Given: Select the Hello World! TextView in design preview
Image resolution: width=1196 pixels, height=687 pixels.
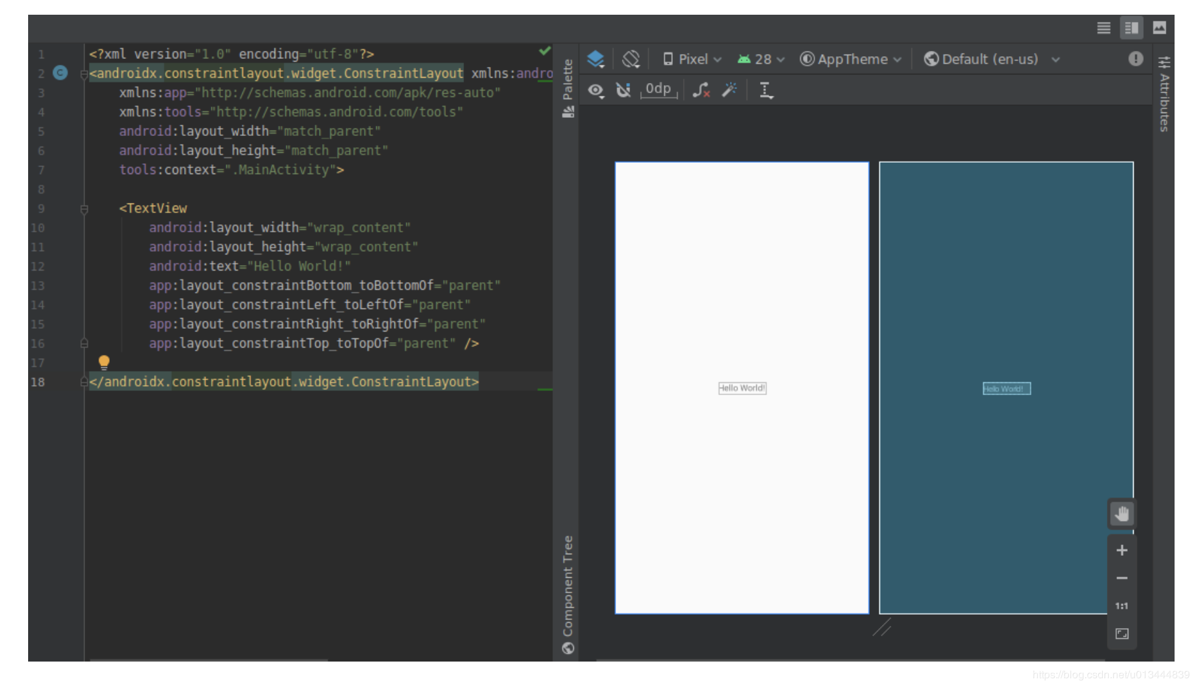Looking at the screenshot, I should [742, 388].
